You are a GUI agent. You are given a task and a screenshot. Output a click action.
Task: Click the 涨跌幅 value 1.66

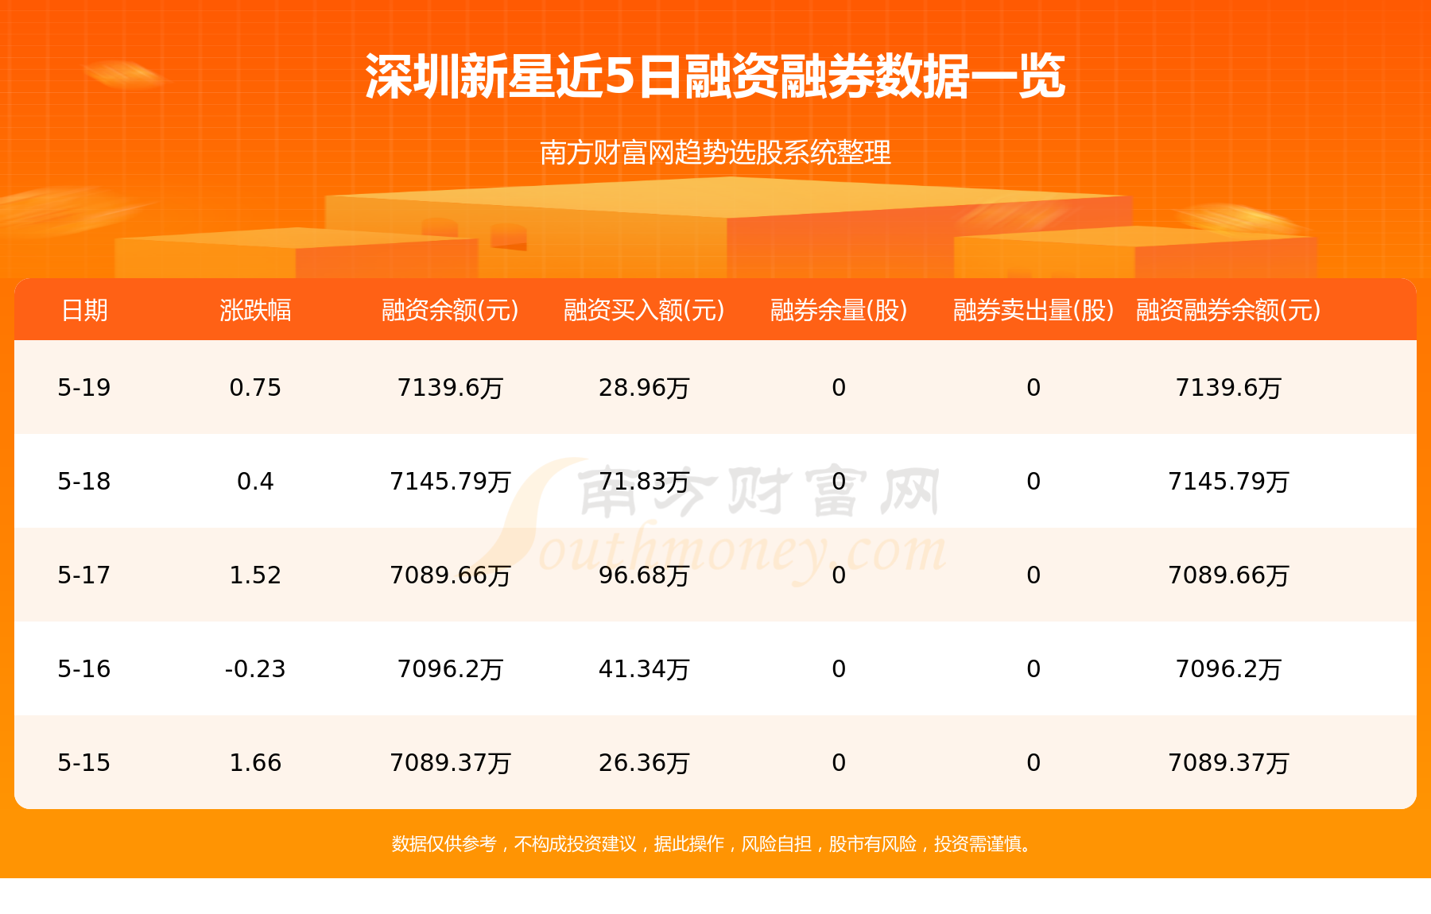(x=255, y=763)
